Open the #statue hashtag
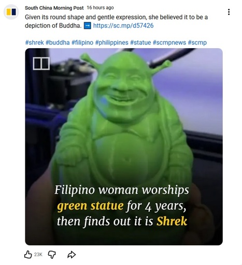This screenshot has height=265, width=242. coord(140,42)
